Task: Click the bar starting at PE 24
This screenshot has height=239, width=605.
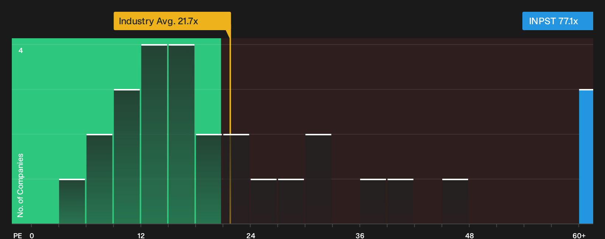Action: (x=264, y=201)
